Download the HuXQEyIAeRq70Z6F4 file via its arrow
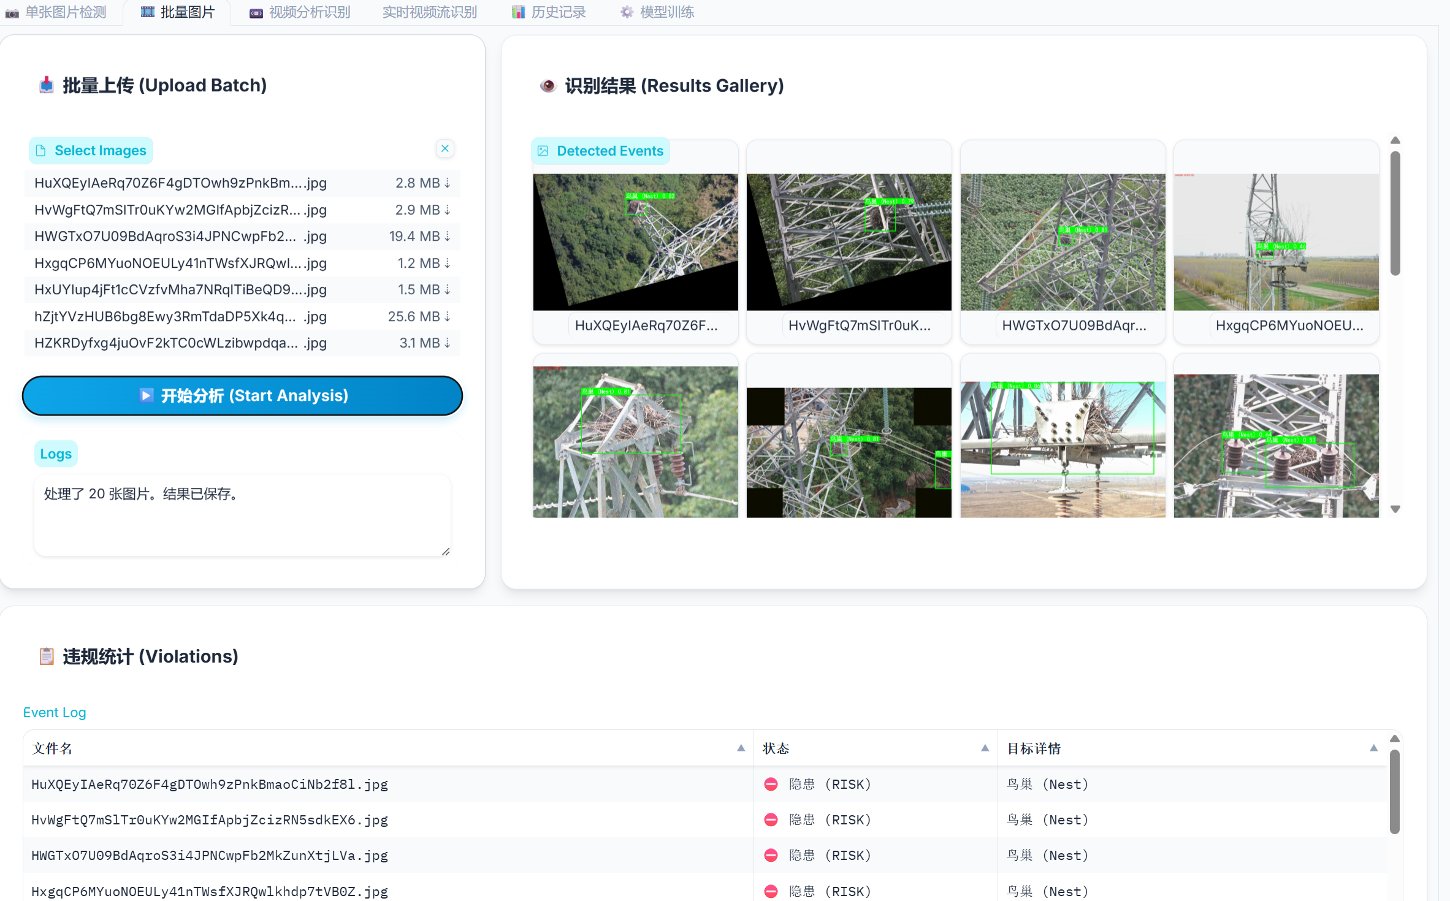This screenshot has height=901, width=1450. tap(448, 183)
